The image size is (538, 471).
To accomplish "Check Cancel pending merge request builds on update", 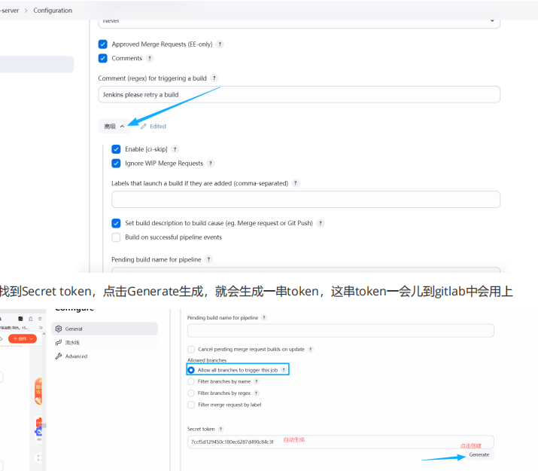I will pyautogui.click(x=191, y=350).
